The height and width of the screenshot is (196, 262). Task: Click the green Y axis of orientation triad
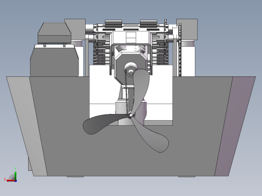[15, 175]
